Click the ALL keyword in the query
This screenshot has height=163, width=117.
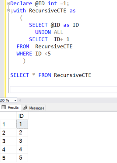tap(58, 32)
